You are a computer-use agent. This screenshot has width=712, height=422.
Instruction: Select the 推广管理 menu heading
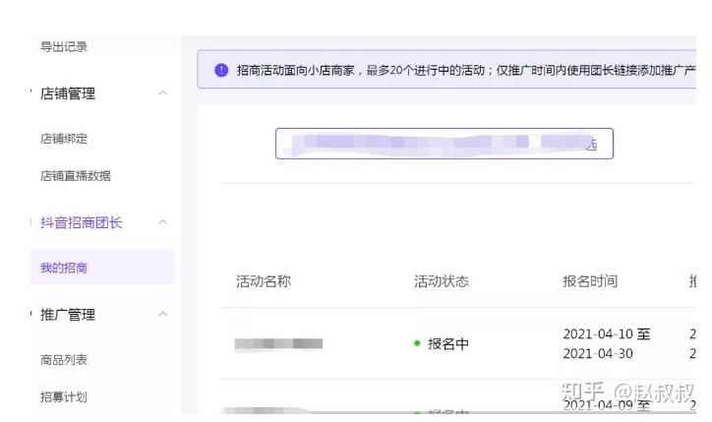[x=68, y=315]
